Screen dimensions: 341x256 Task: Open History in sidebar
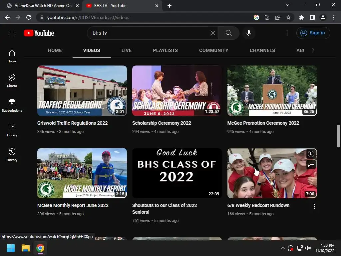(12, 155)
